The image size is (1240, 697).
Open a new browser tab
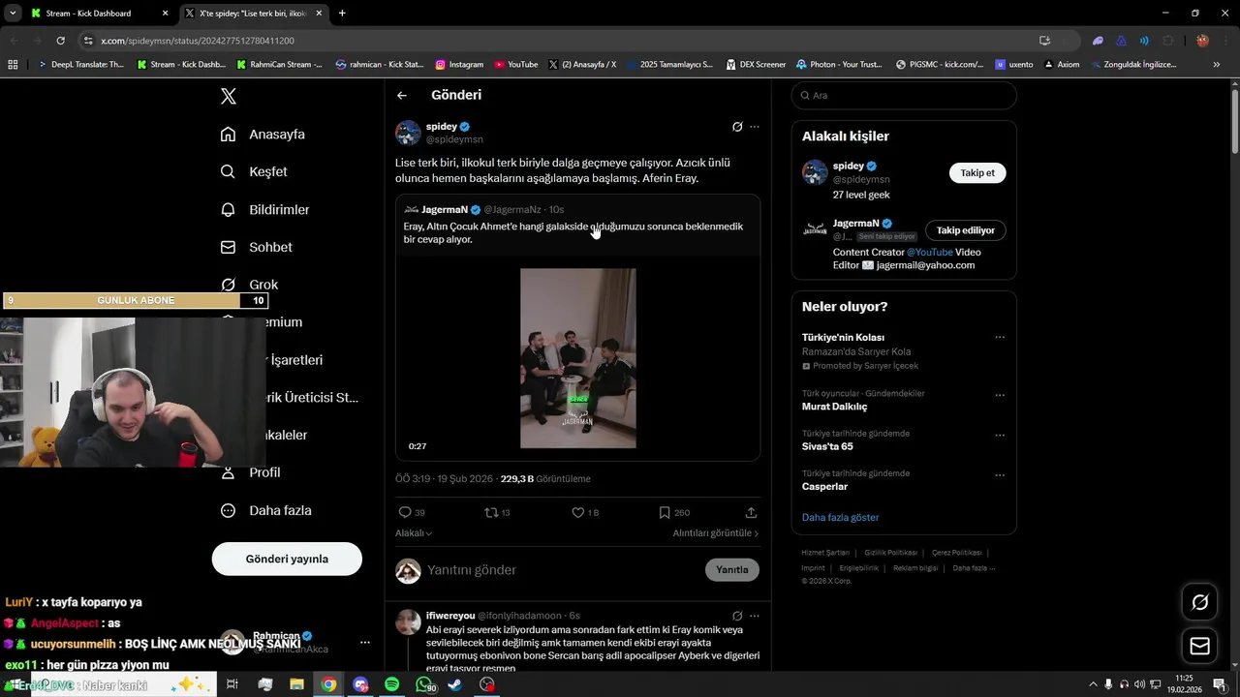(x=342, y=14)
